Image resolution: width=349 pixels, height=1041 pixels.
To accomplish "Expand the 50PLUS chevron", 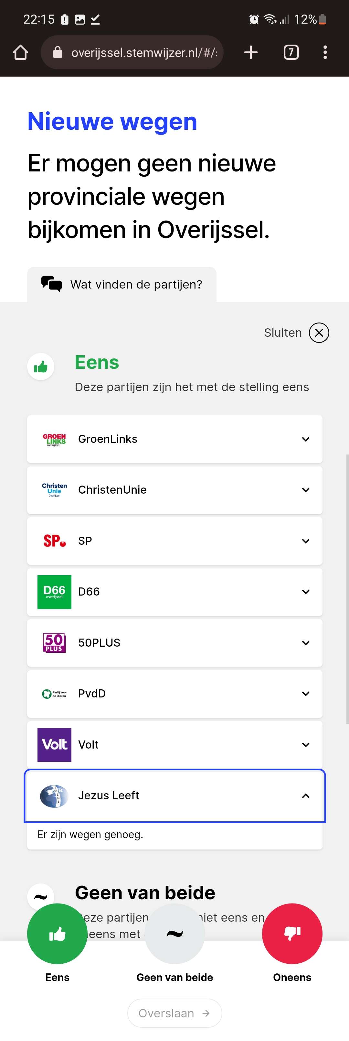I will coord(306,642).
